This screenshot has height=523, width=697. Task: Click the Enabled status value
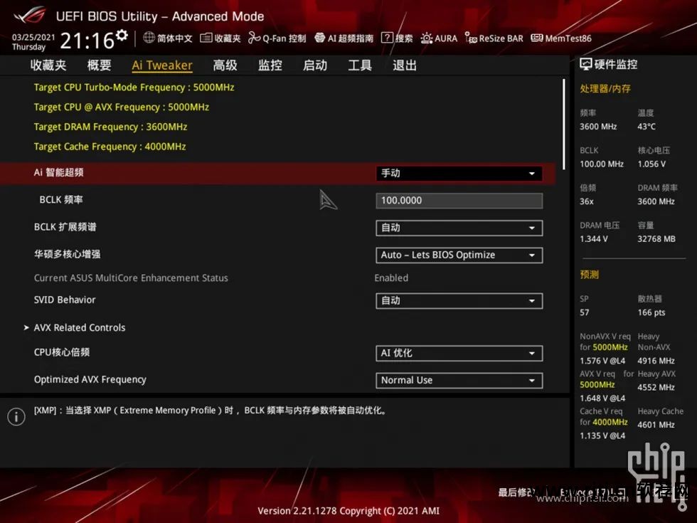(x=391, y=278)
